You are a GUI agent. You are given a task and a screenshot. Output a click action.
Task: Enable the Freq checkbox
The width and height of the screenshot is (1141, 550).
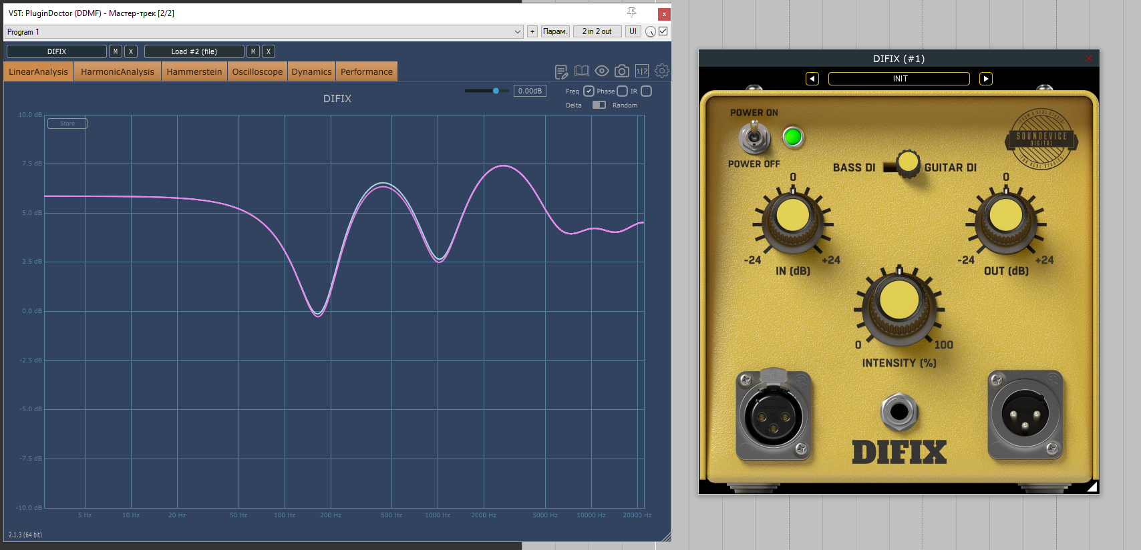tap(589, 91)
